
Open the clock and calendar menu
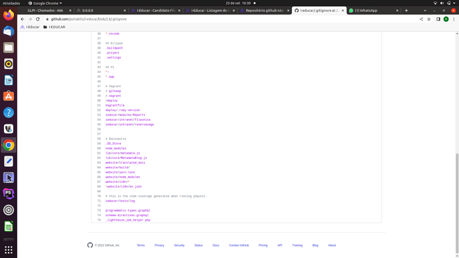click(238, 3)
